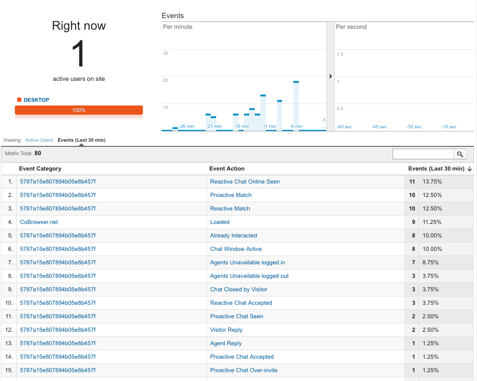477x381 pixels.
Task: Open the Visitor Reply event action
Action: 226,330
